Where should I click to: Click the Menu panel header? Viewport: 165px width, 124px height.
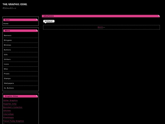tap(21, 31)
